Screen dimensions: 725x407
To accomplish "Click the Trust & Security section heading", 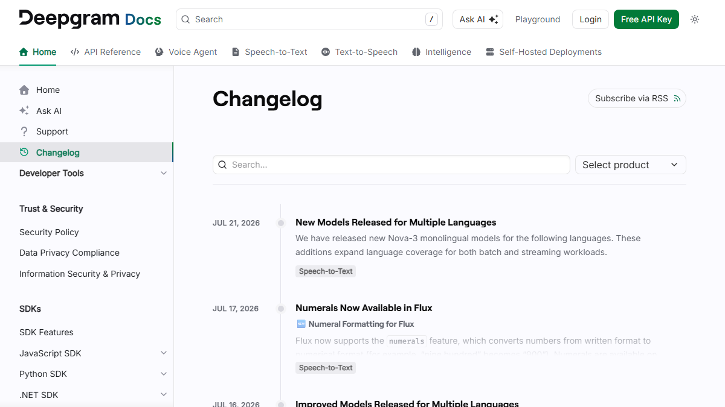I will pos(51,209).
